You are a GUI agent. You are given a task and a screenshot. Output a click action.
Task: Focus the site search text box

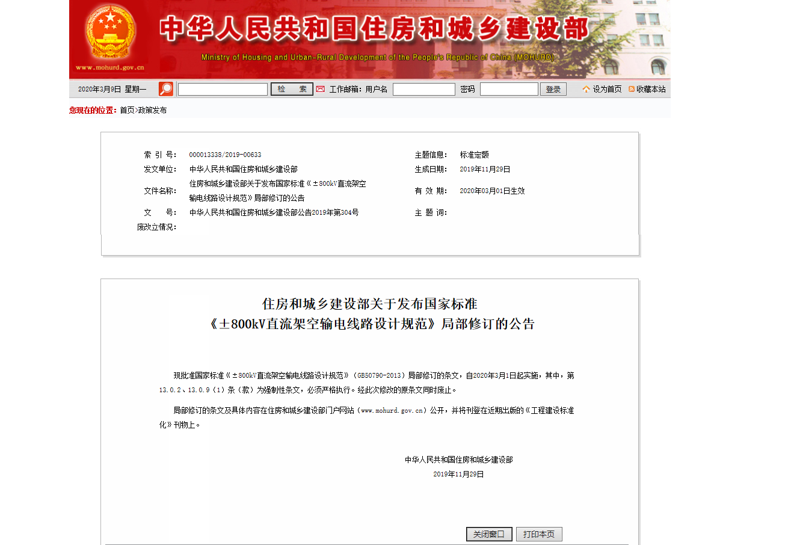[223, 89]
